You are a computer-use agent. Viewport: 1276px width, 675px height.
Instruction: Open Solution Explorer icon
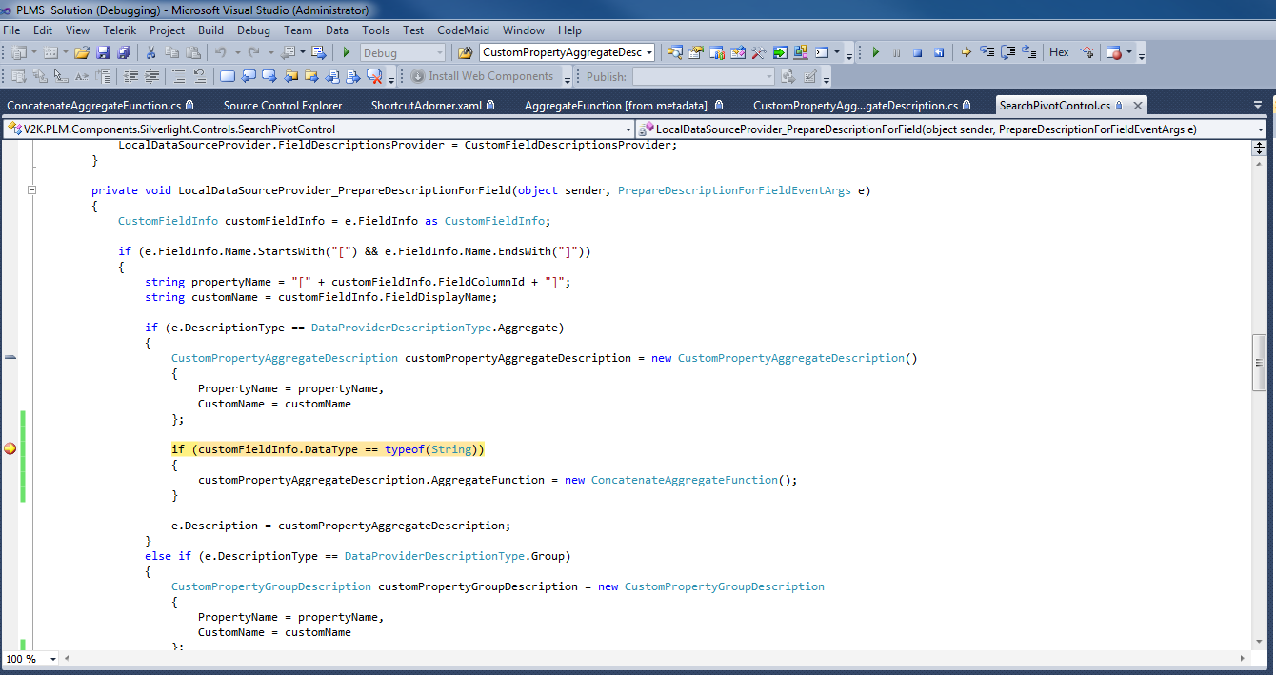pos(674,52)
